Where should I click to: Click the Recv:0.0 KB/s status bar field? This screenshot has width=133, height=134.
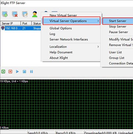click(69, 132)
